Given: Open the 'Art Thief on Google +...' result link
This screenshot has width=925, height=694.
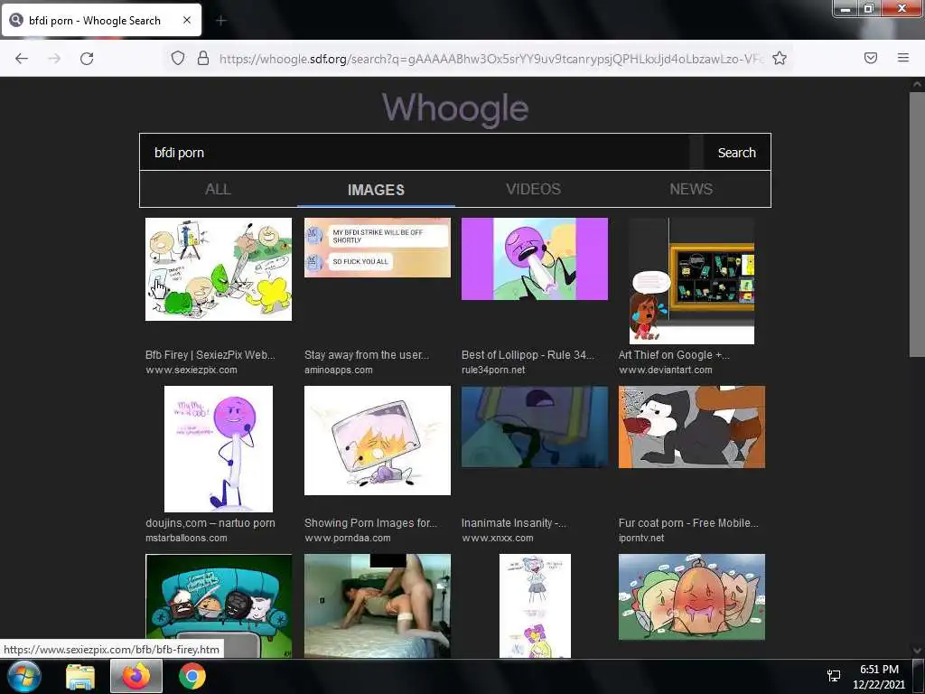Looking at the screenshot, I should click(674, 354).
